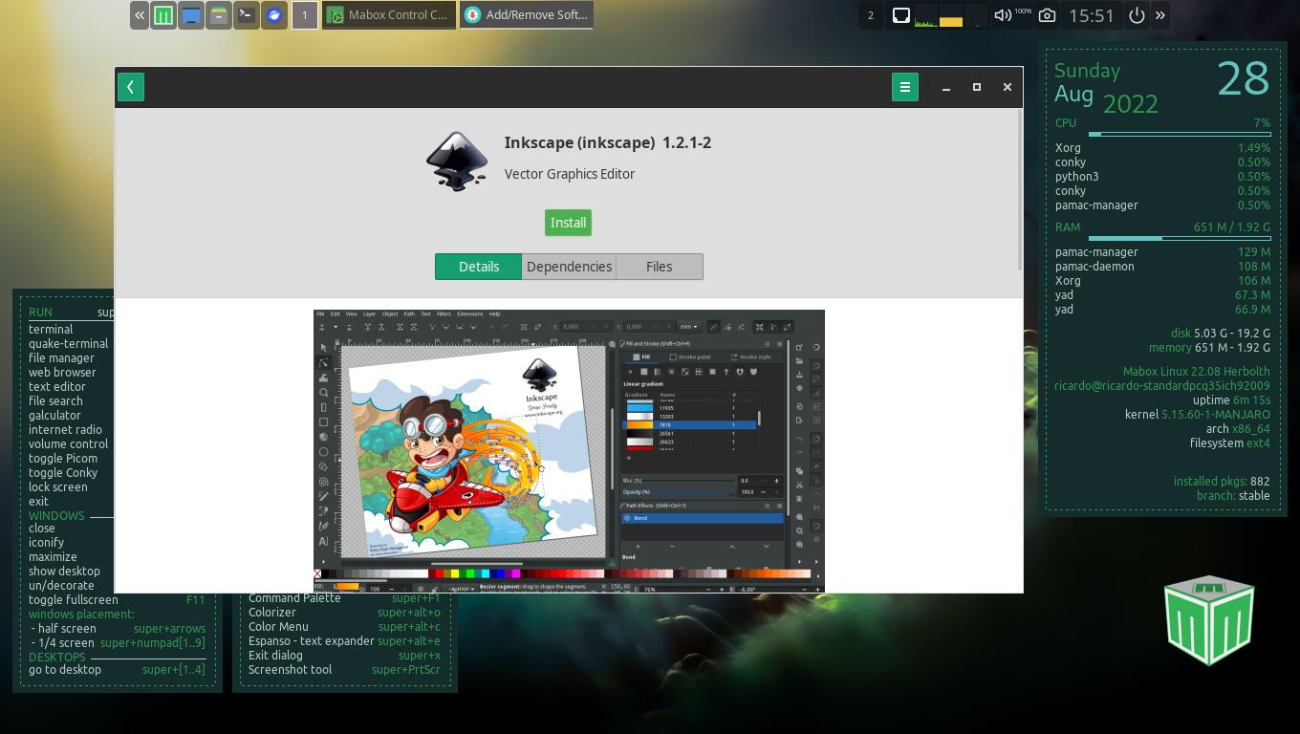Switch to the Details tab

pos(479,267)
